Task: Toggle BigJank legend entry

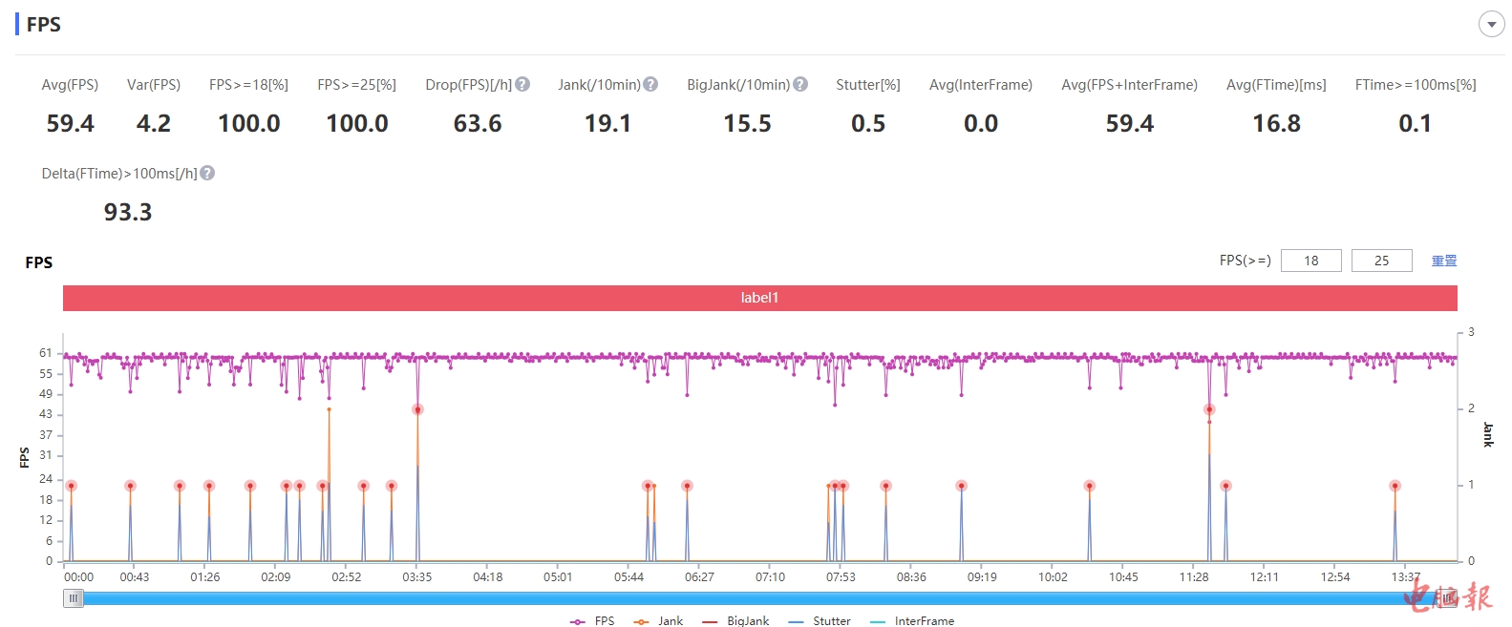Action: tap(735, 621)
